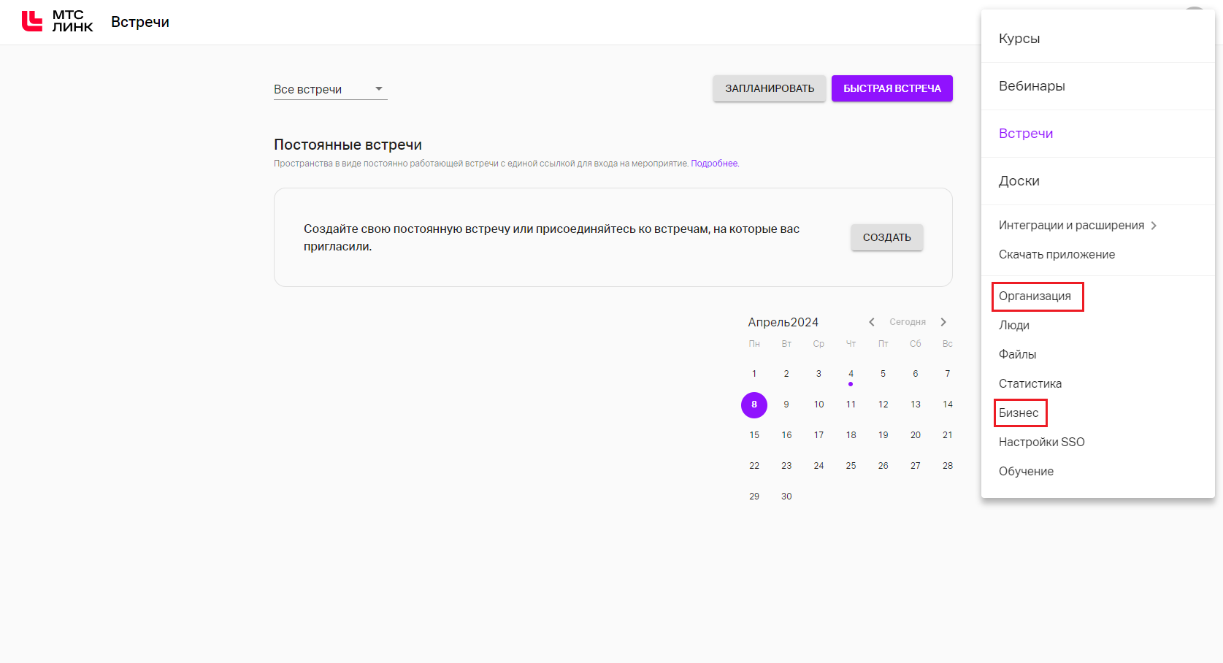Select date 28 in calendar

[x=948, y=466]
